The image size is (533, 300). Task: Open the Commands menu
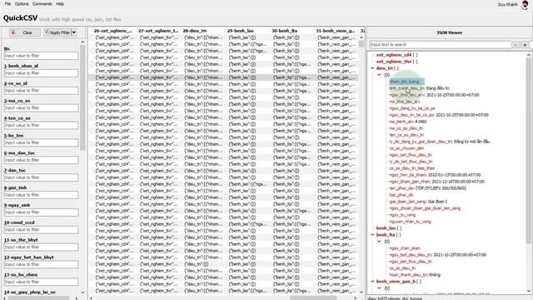[x=42, y=3]
